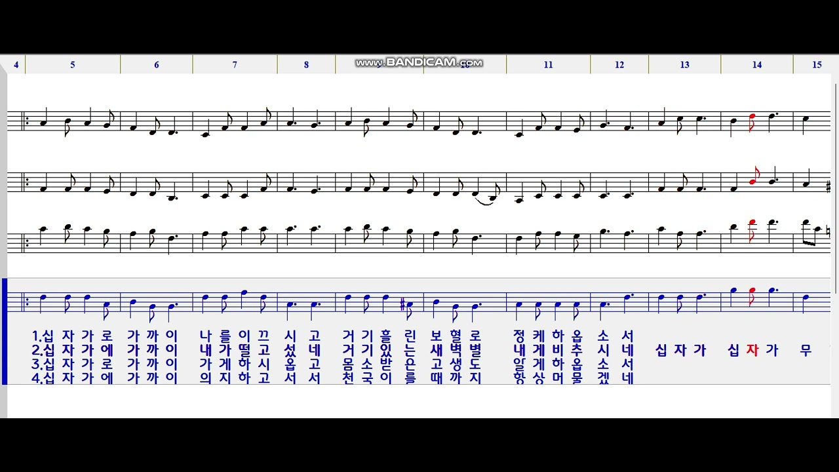This screenshot has width=839, height=472.
Task: Click the verse number '3.십' lyric
Action: coord(43,364)
